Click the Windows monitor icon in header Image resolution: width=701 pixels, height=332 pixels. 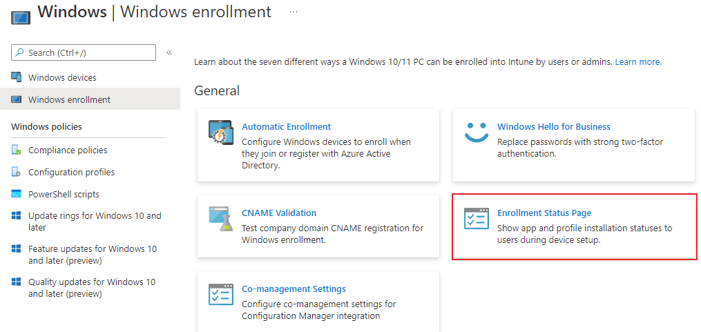[x=20, y=17]
